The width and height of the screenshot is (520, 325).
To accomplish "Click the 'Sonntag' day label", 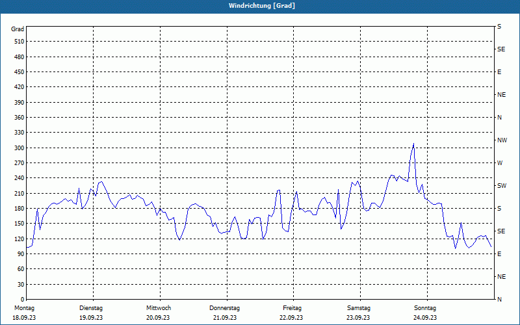I will pos(425,308).
